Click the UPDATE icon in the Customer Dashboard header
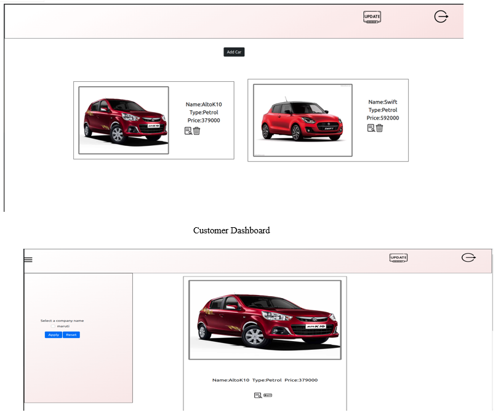The image size is (498, 415). 399,258
